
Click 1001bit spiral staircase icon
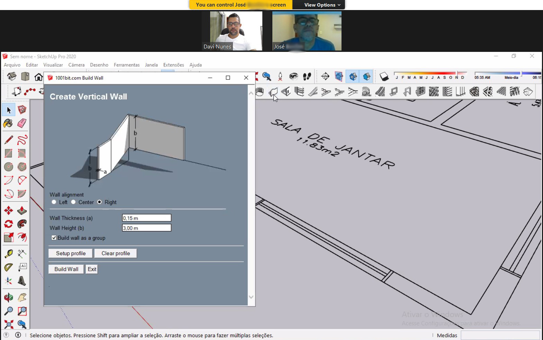pyautogui.click(x=366, y=92)
